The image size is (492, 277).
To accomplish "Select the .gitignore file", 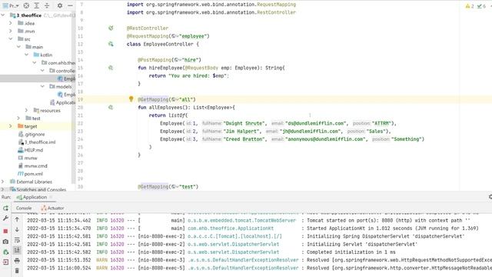I will [32, 134].
